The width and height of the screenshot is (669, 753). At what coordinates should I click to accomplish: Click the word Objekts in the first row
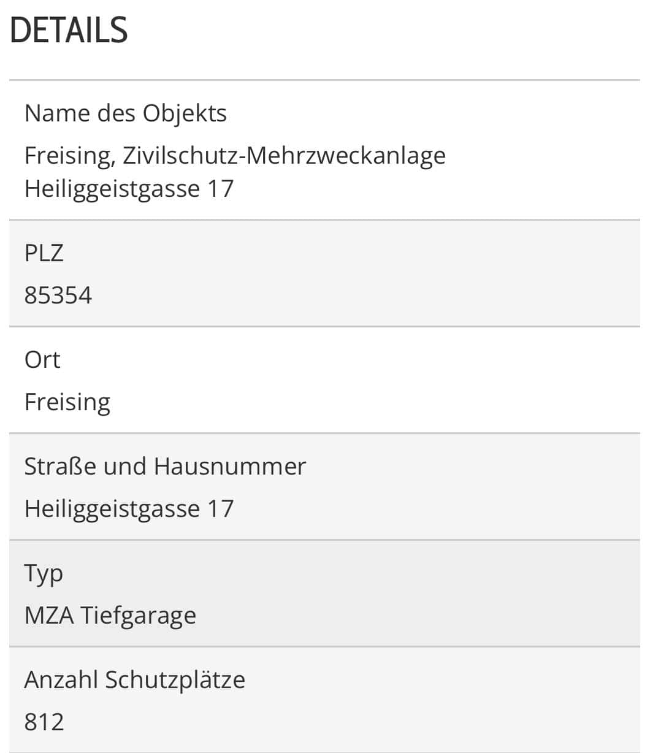click(x=185, y=113)
